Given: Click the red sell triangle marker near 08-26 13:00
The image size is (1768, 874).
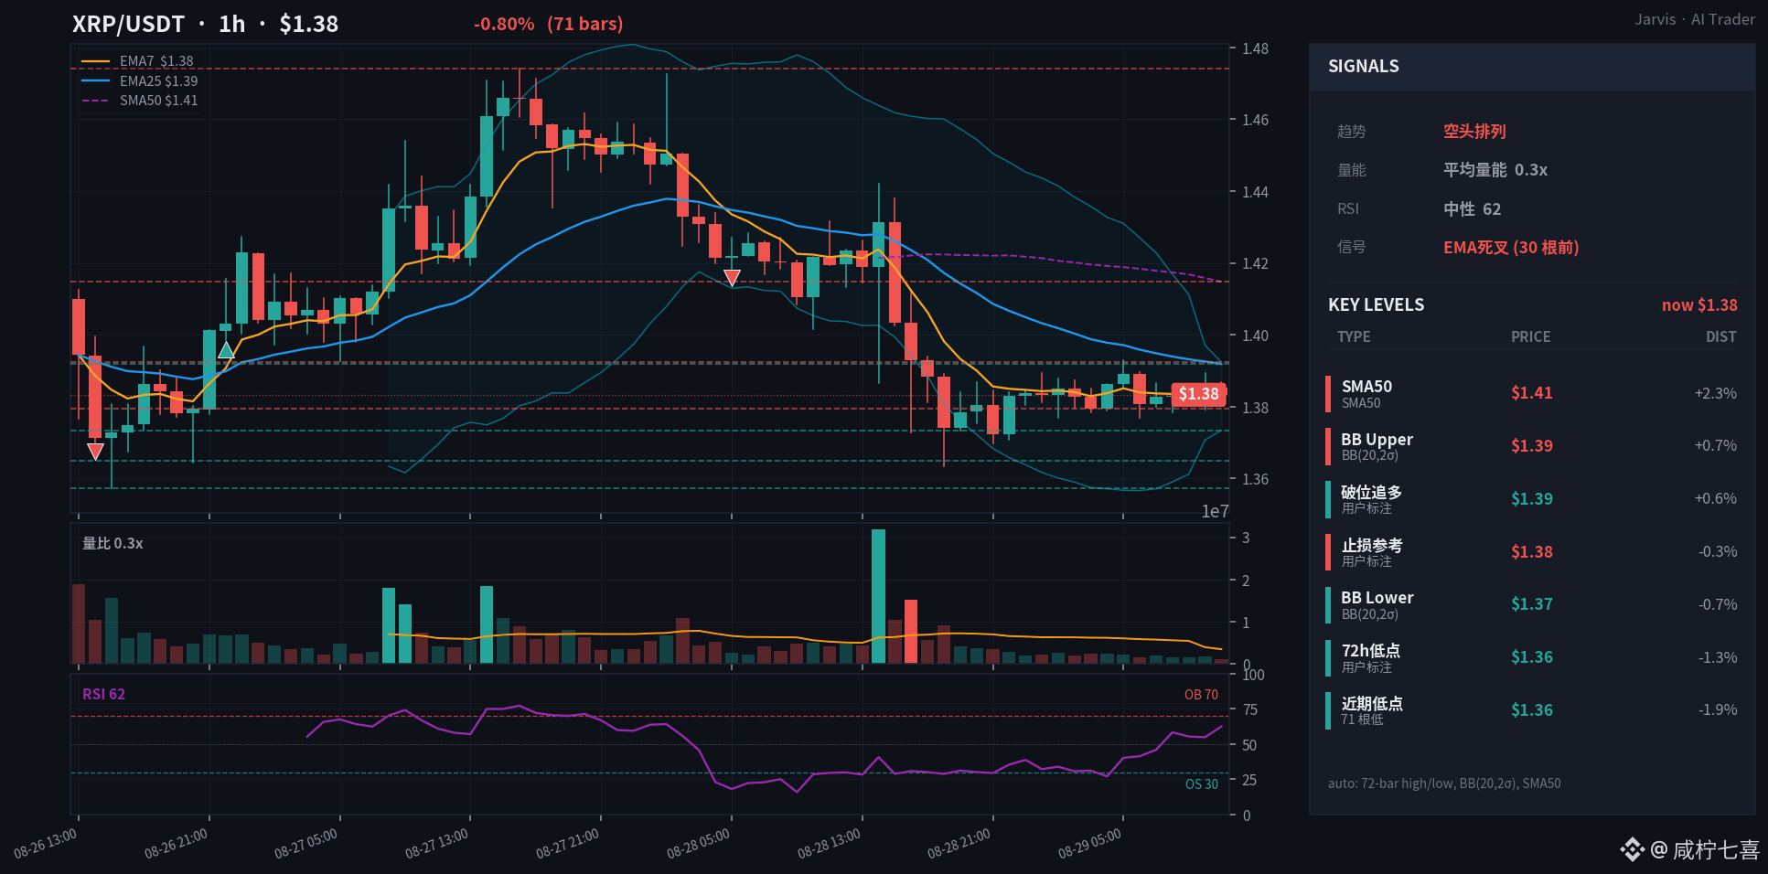Looking at the screenshot, I should click(95, 451).
